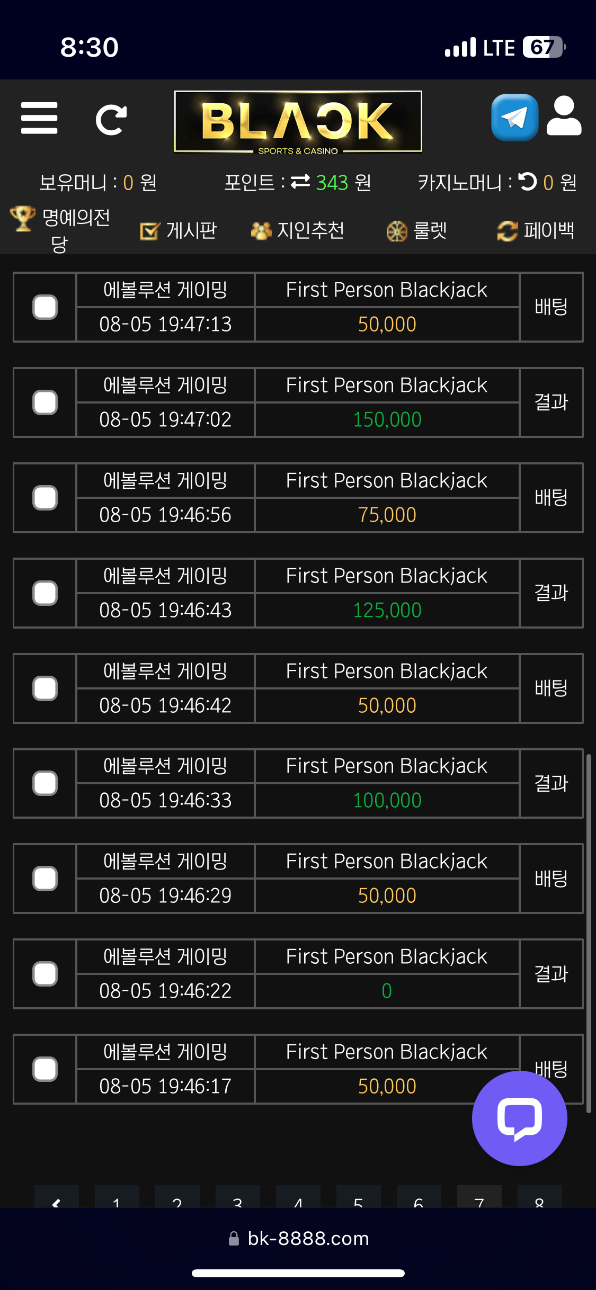Open the 게시판 board menu
This screenshot has width=596, height=1290.
179,230
